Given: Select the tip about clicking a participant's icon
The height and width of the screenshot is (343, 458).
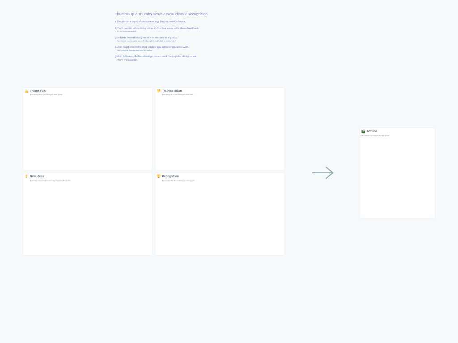Looking at the screenshot, I should click(x=146, y=41).
